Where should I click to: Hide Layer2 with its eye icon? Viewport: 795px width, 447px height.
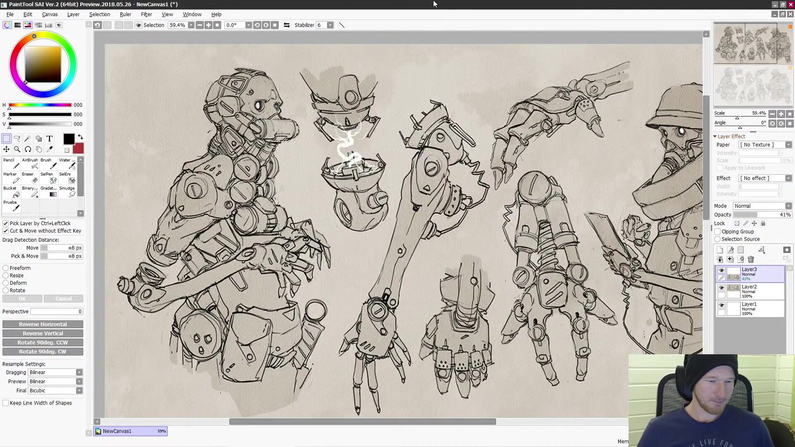point(721,288)
